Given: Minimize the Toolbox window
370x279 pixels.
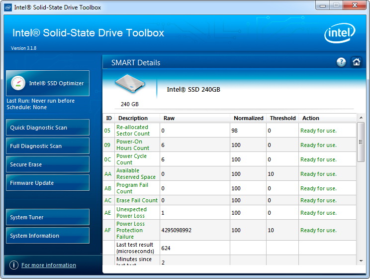Looking at the screenshot, I should (323, 5).
